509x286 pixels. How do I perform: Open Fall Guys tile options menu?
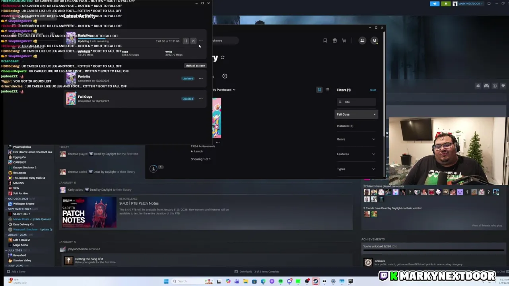(218, 142)
